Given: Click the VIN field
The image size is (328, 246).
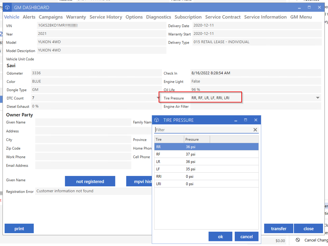Looking at the screenshot, I should coord(102,25).
